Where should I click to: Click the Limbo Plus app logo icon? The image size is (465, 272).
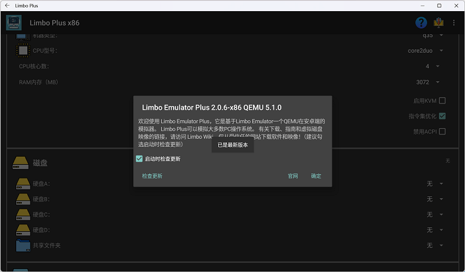(x=14, y=23)
